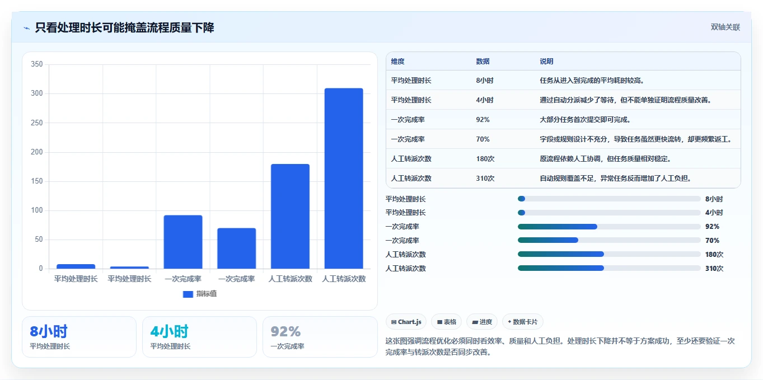
Task: Click the 8小时 progress bar track
Action: pos(609,199)
